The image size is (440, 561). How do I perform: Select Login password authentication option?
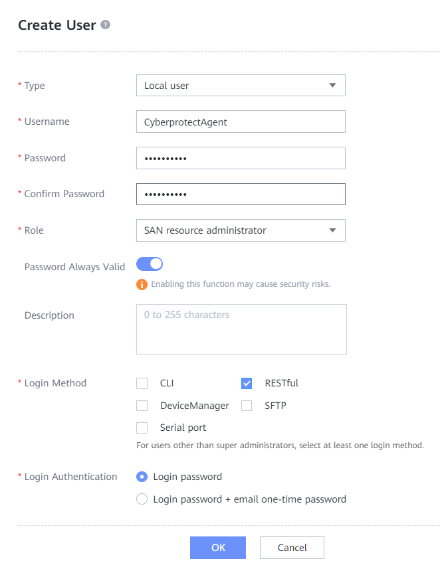[142, 477]
